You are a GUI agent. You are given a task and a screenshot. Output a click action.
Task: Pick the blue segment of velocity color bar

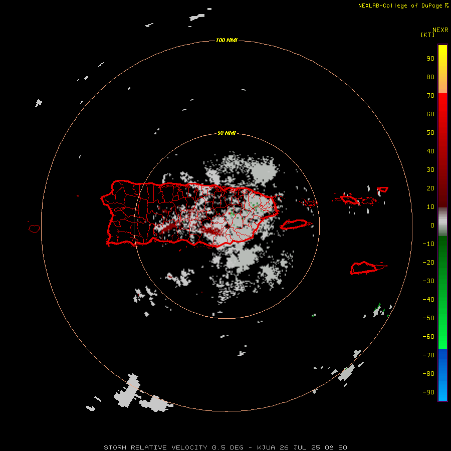(x=442, y=375)
